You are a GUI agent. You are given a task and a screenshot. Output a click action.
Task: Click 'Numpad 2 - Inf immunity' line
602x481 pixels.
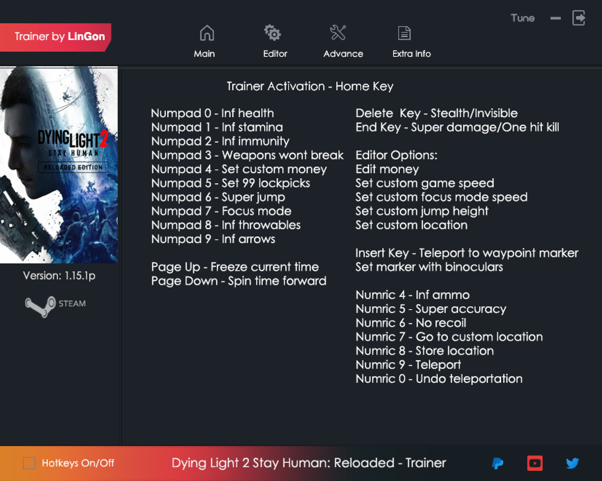coord(220,141)
